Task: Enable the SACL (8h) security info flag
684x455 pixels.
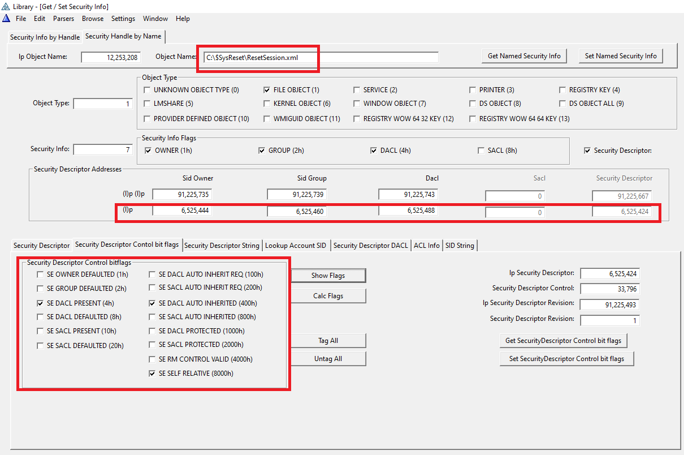Action: point(482,151)
